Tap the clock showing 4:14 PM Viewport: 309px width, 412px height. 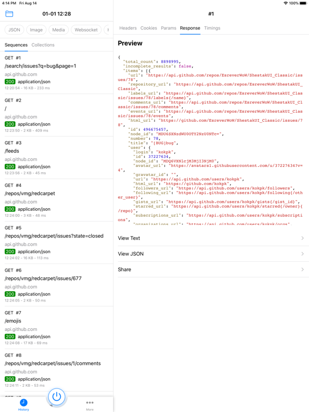click(x=9, y=3)
